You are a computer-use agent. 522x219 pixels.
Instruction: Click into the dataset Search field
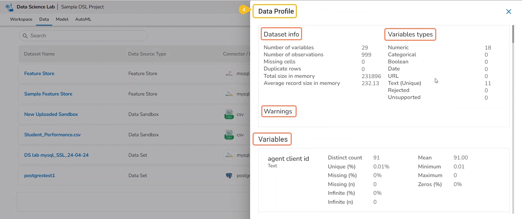tap(87, 36)
